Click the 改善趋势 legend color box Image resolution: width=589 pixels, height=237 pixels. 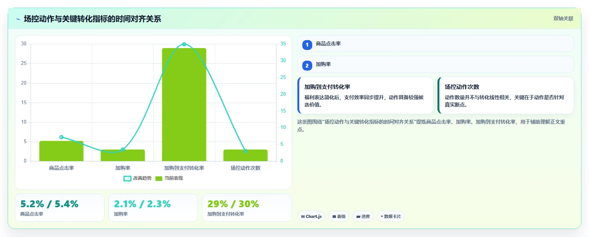pos(127,179)
